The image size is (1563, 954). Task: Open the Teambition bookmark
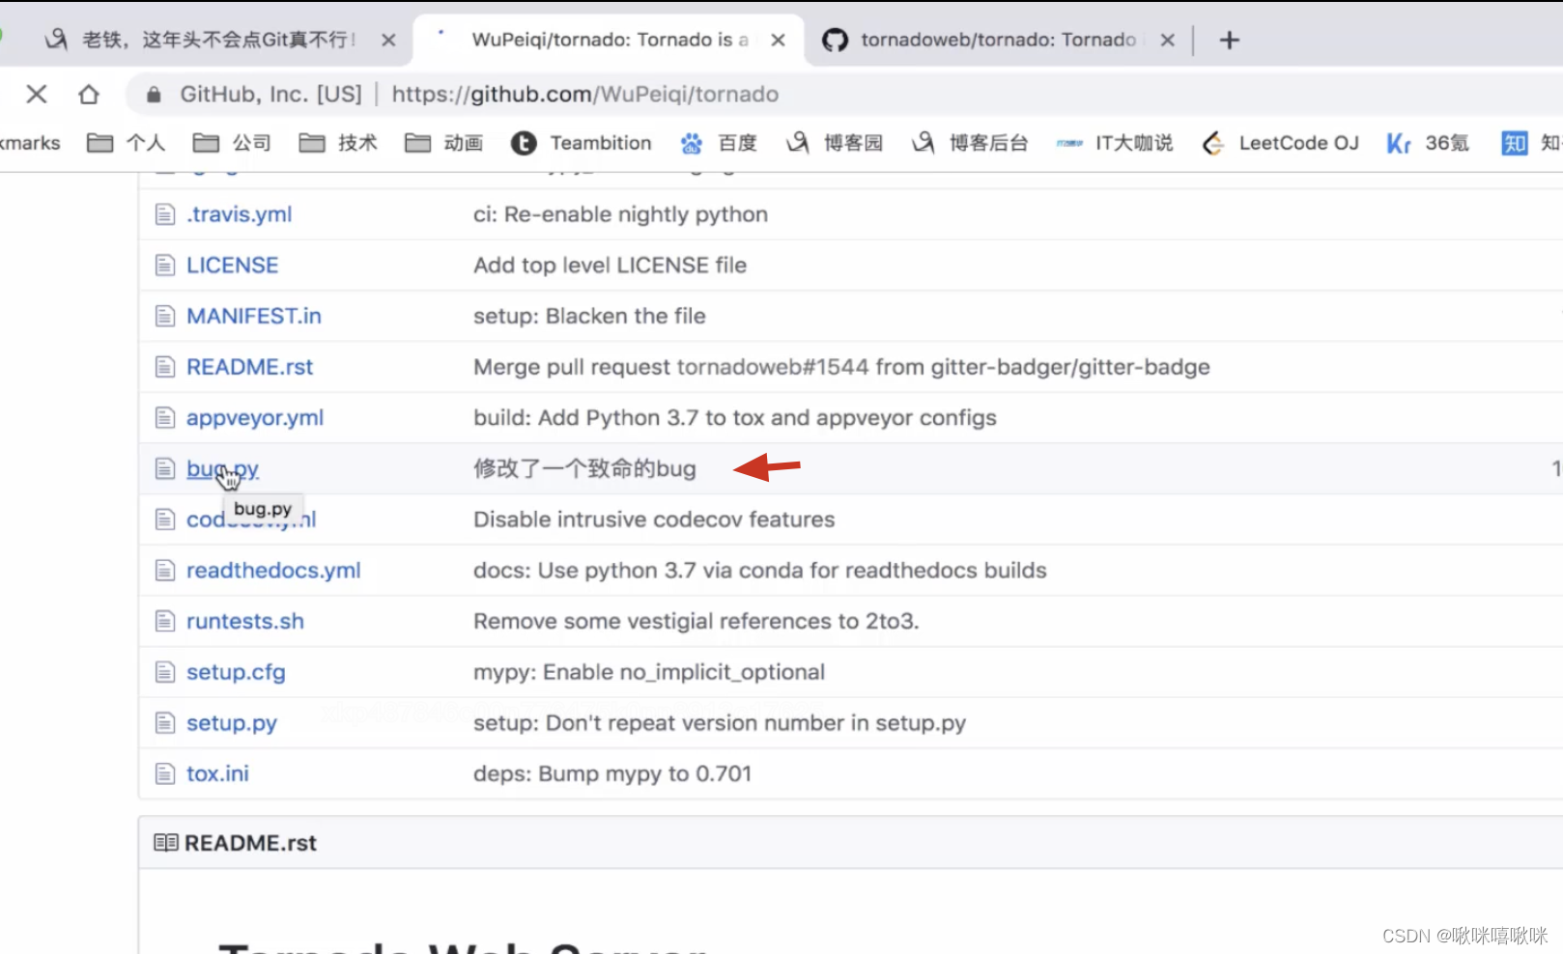pos(582,143)
